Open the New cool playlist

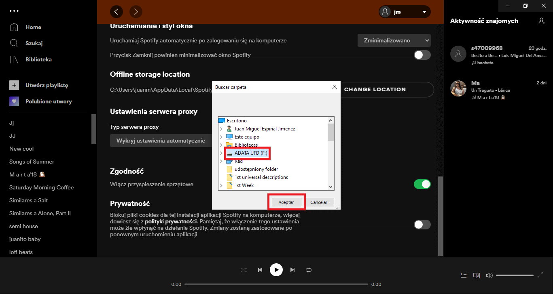(21, 149)
